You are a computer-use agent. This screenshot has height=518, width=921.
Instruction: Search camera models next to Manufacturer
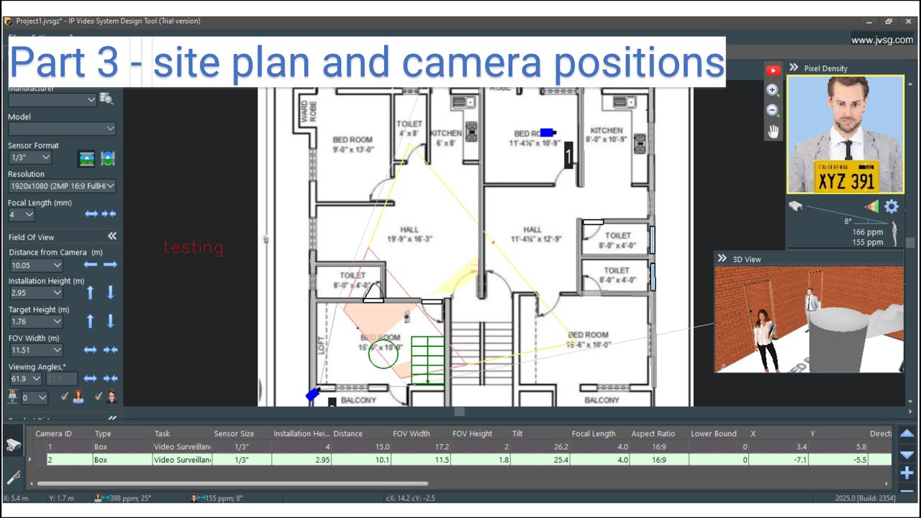coord(106,99)
